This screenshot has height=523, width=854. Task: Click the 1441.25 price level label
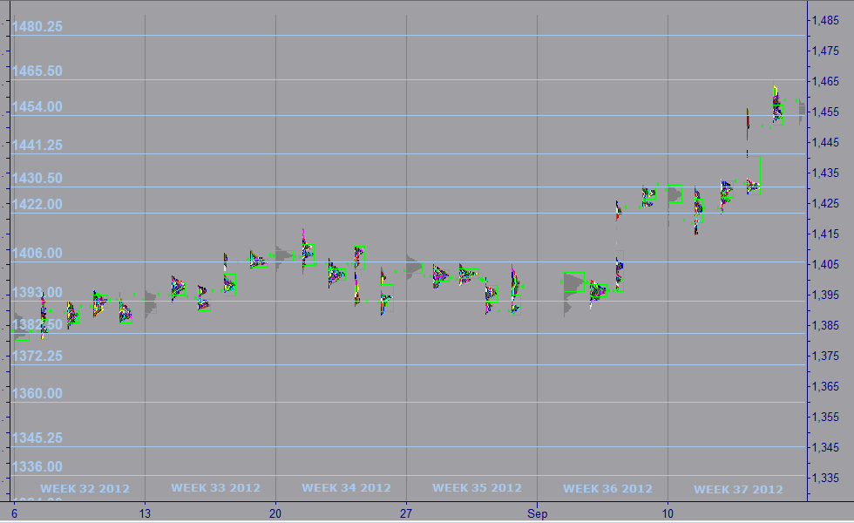pyautogui.click(x=37, y=145)
